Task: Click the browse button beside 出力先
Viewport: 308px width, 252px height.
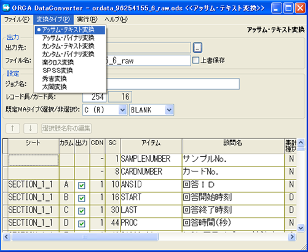Action: 197,47
